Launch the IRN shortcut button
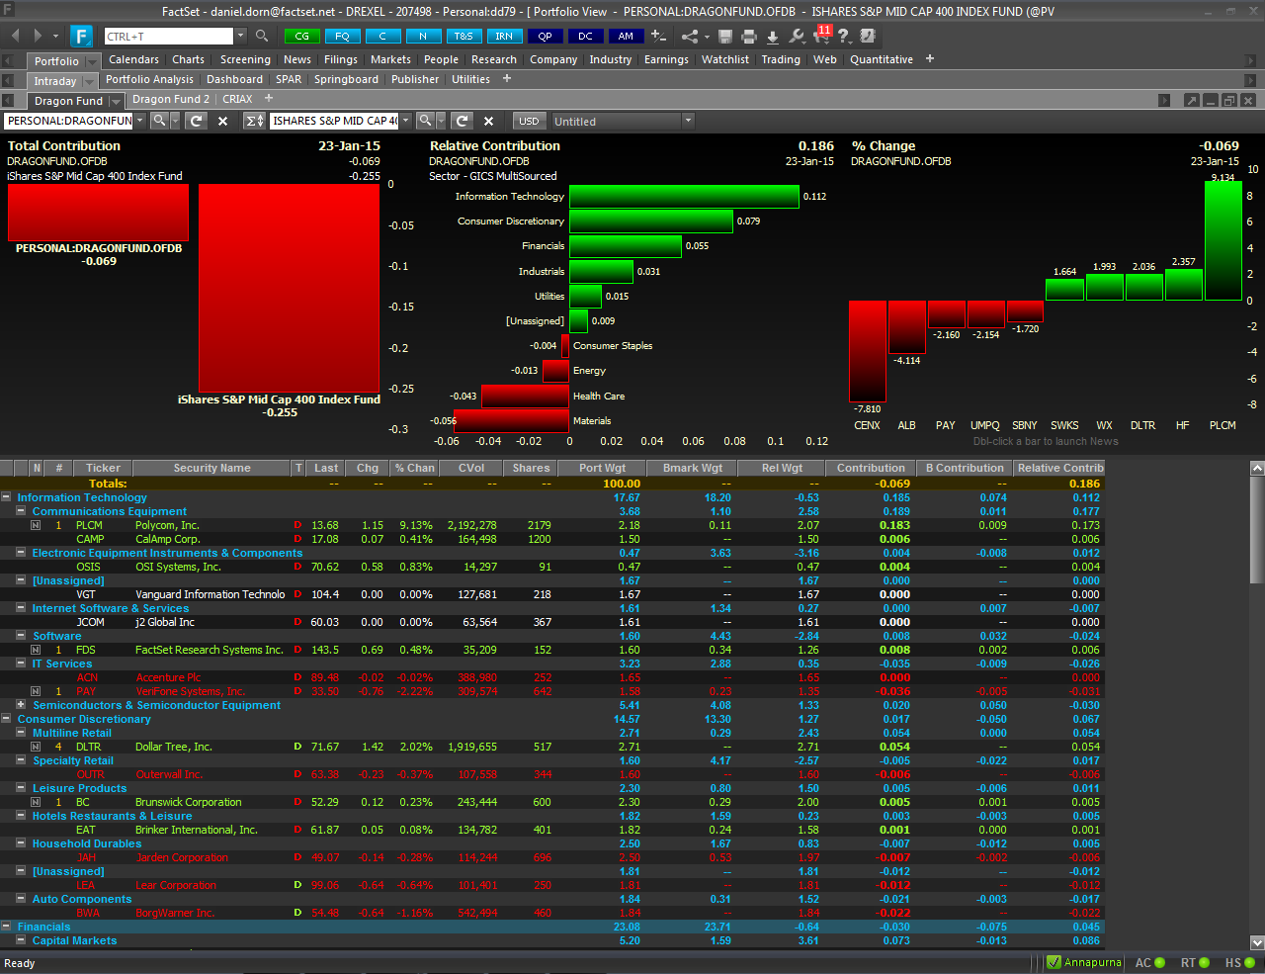Viewport: 1265px width, 974px height. coord(504,36)
